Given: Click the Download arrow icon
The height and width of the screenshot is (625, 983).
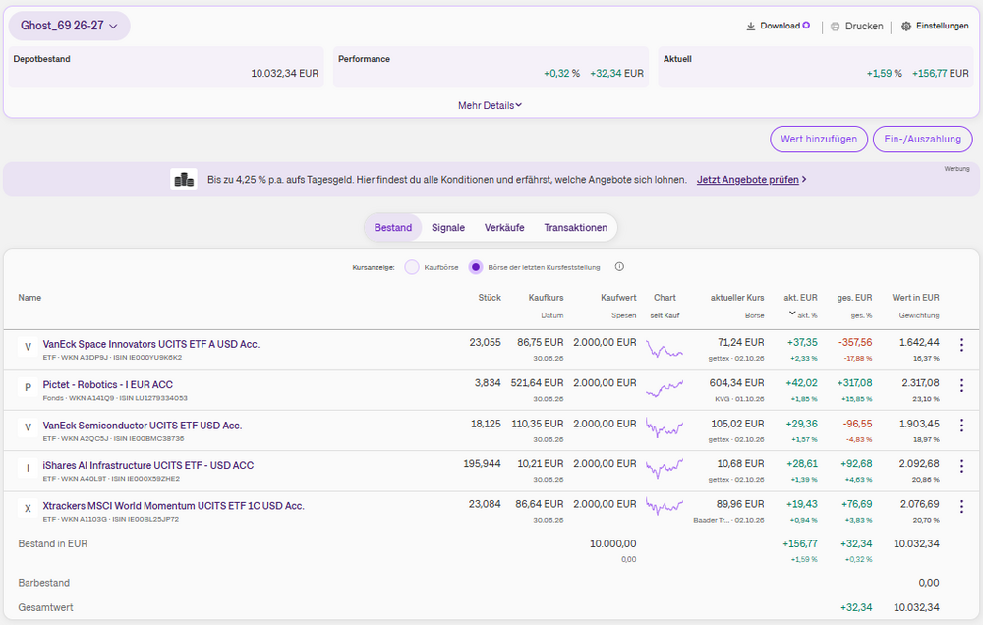Looking at the screenshot, I should 750,27.
